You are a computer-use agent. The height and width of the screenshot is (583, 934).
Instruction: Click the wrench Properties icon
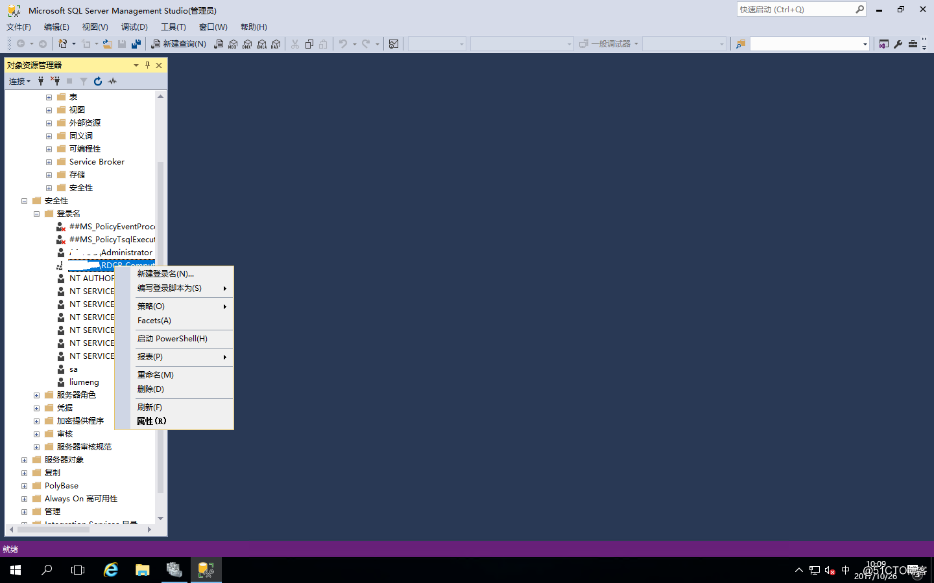click(x=898, y=44)
